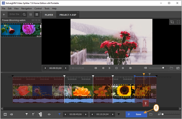
Task: Step one frame forward
Action: tap(123, 68)
